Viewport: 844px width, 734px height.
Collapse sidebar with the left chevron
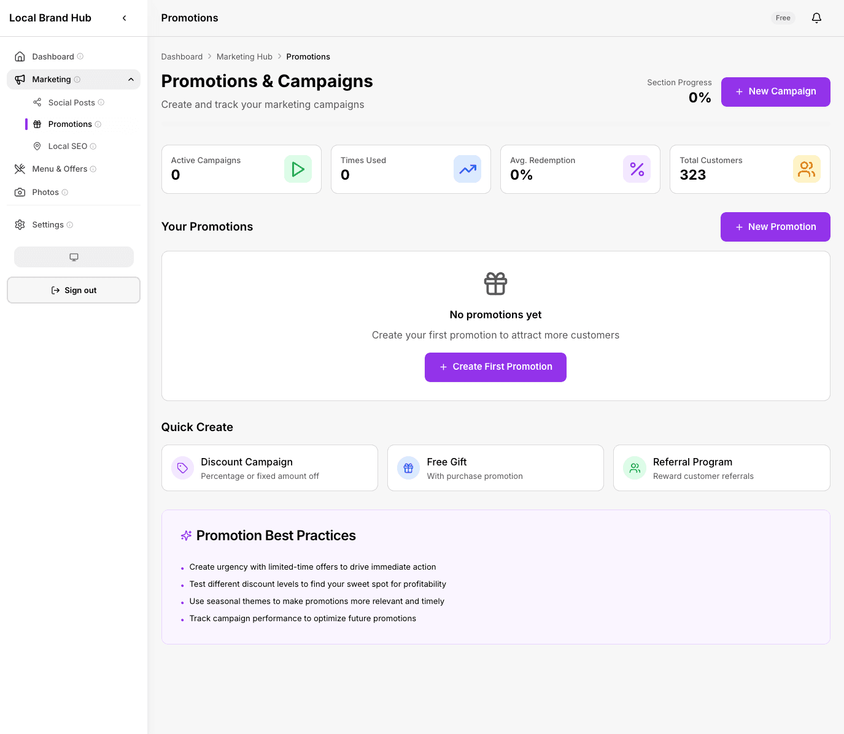[125, 18]
